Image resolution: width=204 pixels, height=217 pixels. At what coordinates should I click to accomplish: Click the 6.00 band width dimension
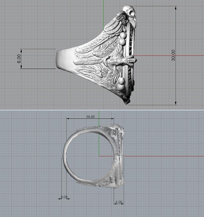[19, 59]
